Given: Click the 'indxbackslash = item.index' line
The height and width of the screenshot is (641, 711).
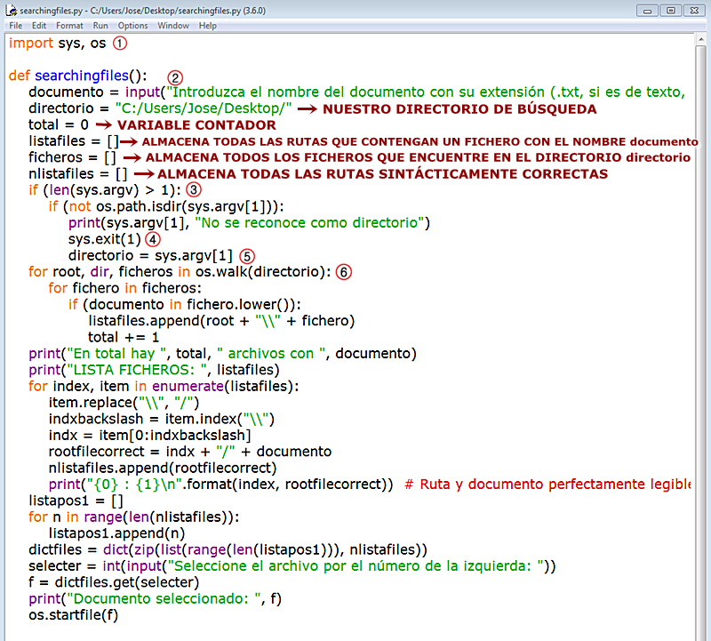Looking at the screenshot, I should pyautogui.click(x=162, y=419).
